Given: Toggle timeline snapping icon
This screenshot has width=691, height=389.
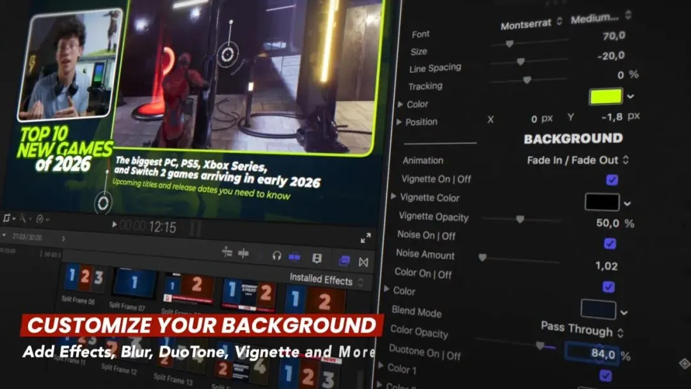Looking at the screenshot, I should coord(294,257).
